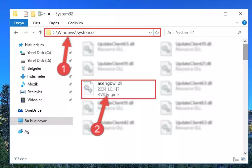The width and height of the screenshot is (252, 168).
Task: Open İndirmeler folder in sidebar
Action: [33, 76]
